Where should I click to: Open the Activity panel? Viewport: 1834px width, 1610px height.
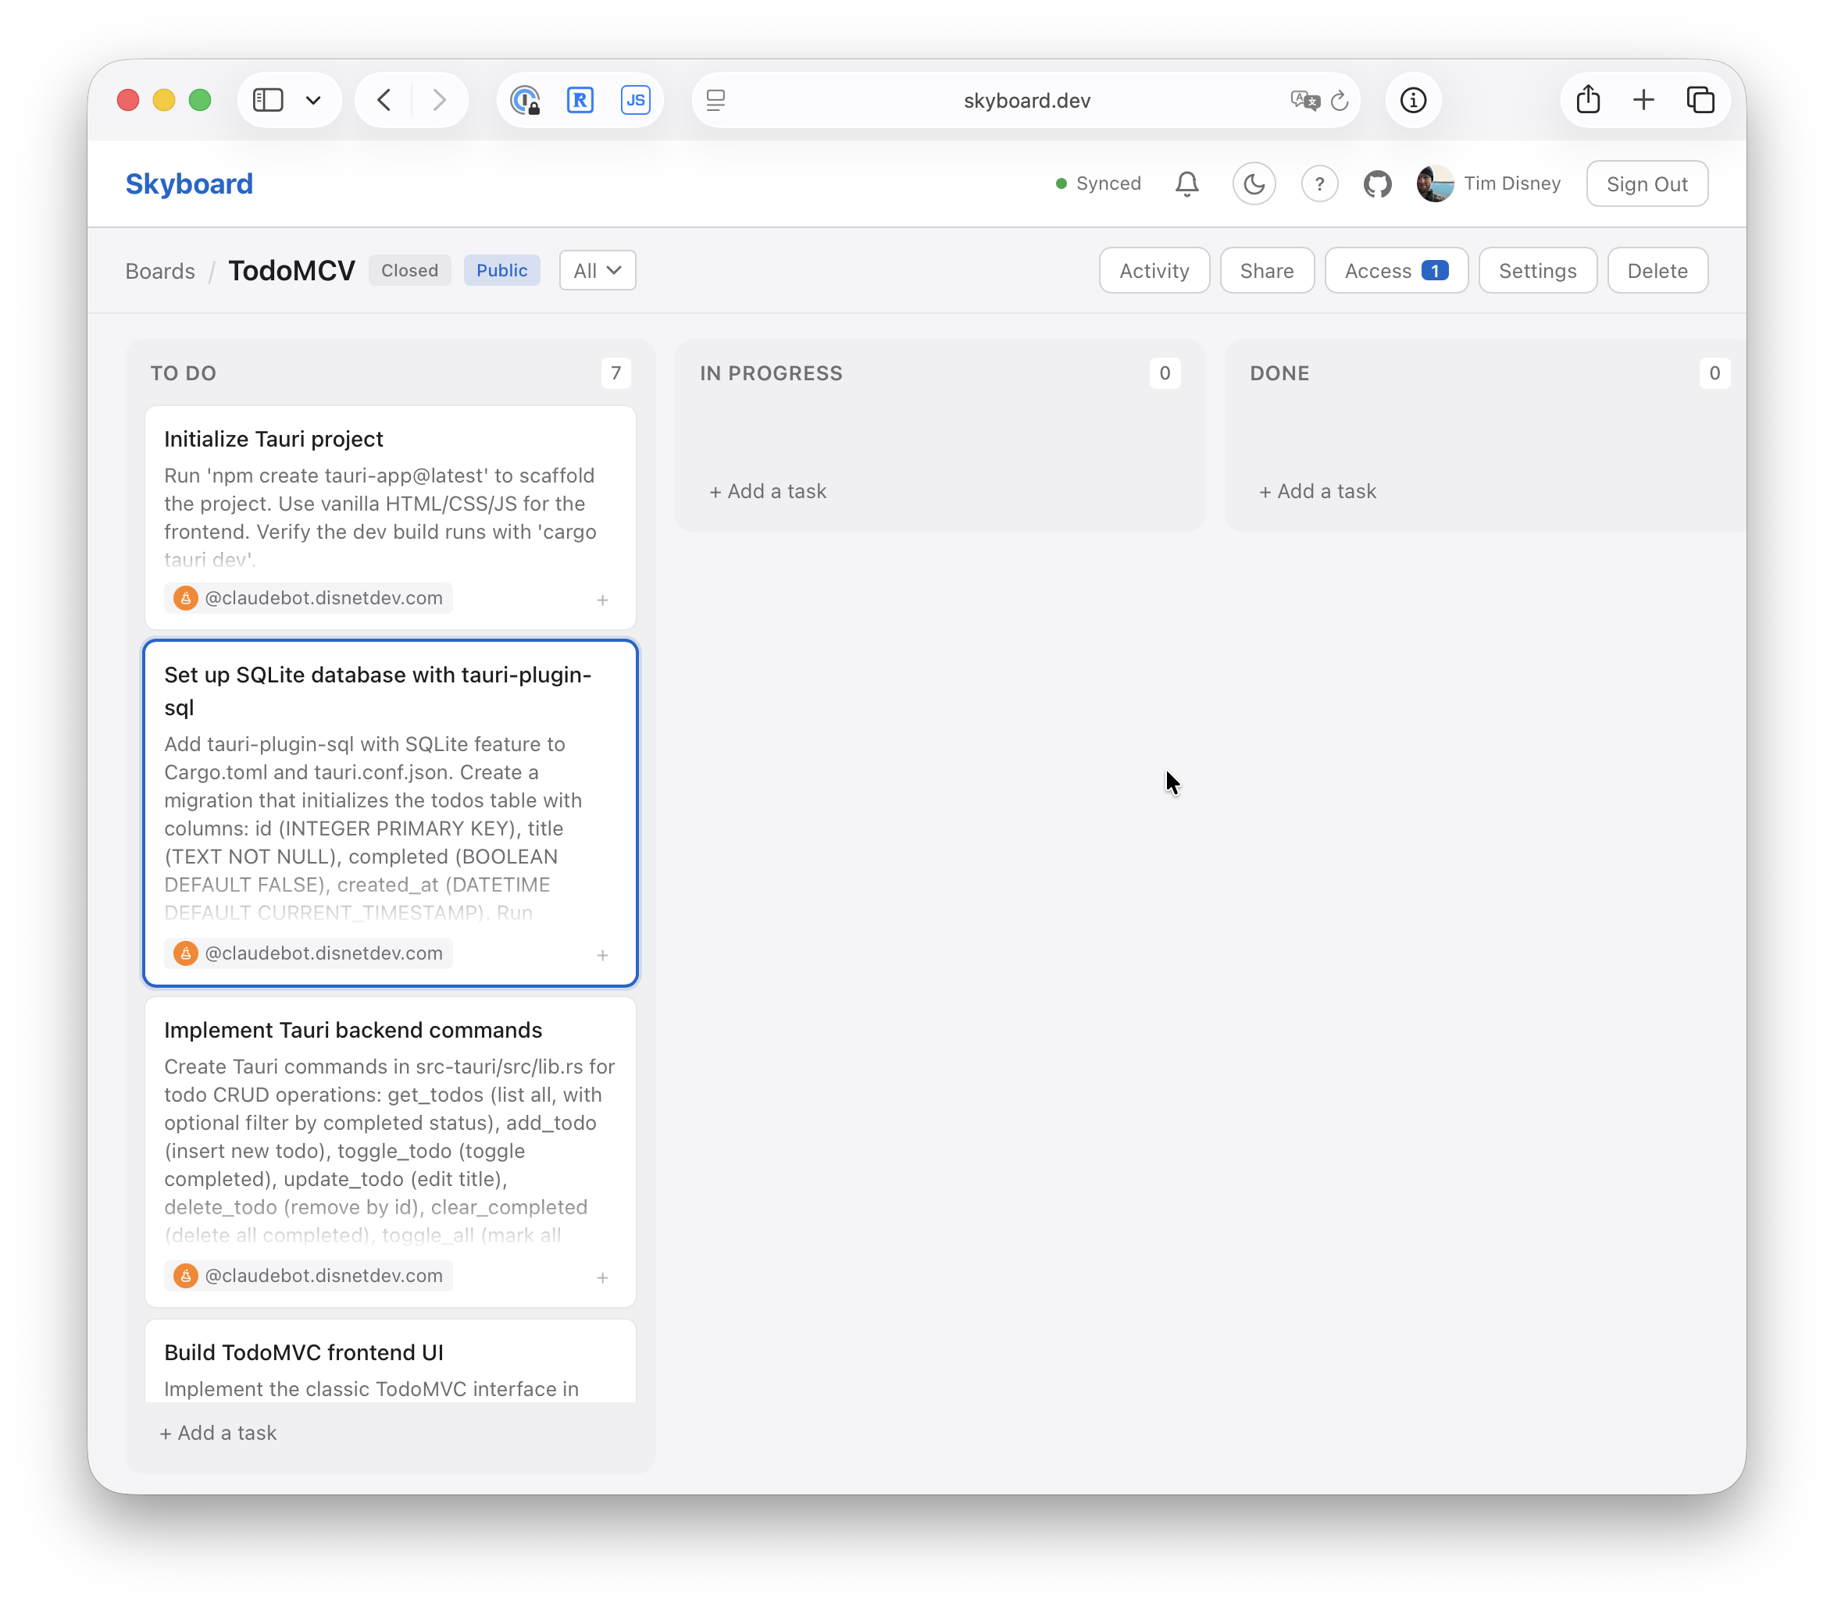tap(1153, 270)
